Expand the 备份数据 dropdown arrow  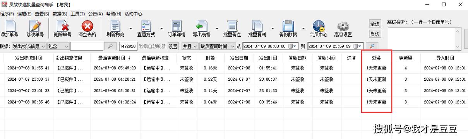[303, 29]
